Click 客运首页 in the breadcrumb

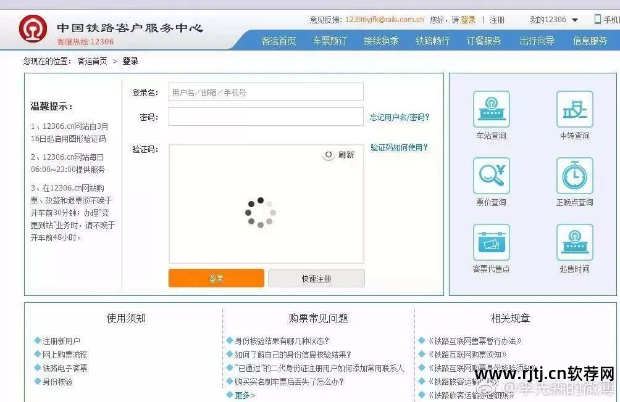pos(92,61)
